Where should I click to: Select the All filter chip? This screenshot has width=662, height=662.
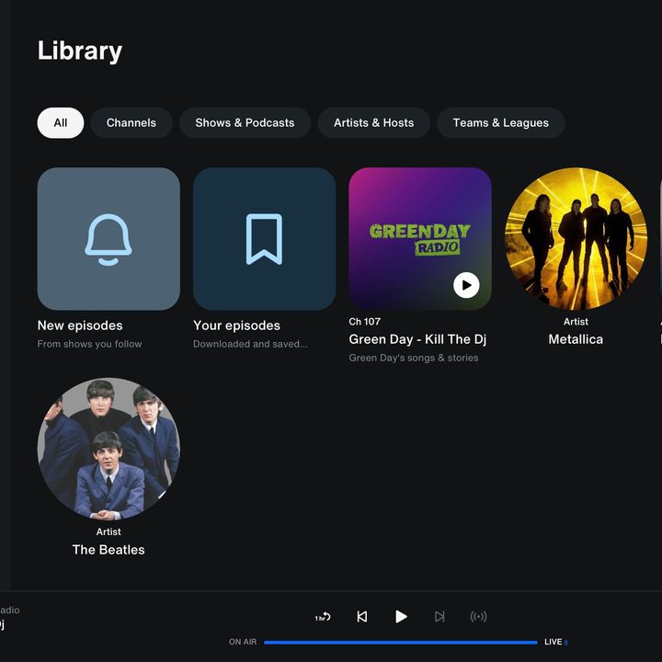61,123
